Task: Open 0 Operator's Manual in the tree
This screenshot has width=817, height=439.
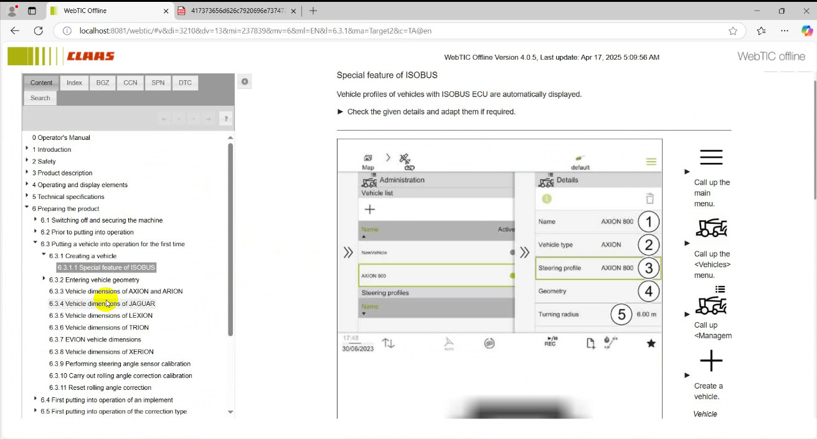Action: click(x=61, y=137)
